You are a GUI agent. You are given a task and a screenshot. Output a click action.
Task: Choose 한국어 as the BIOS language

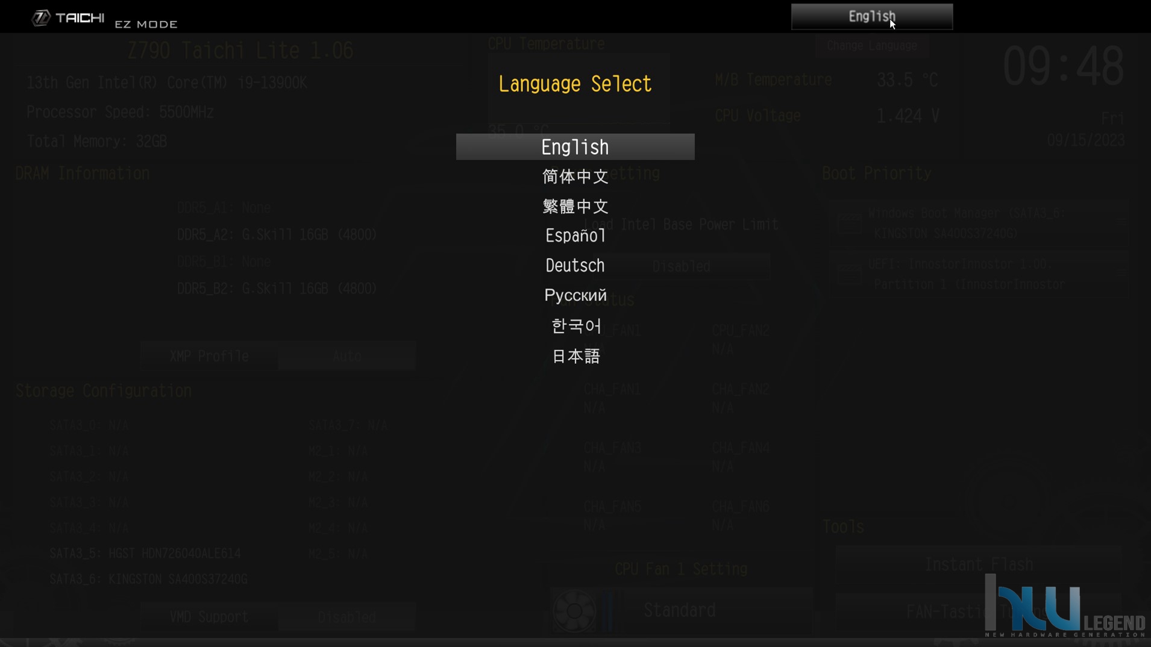(575, 326)
